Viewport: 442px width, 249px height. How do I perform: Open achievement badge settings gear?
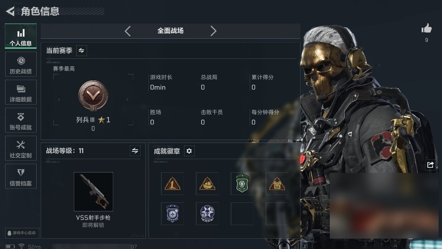[189, 151]
